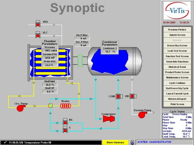This screenshot has width=194, height=145.
Task: Click the Cycle Freeze Drying status row
Action: pos(177,114)
